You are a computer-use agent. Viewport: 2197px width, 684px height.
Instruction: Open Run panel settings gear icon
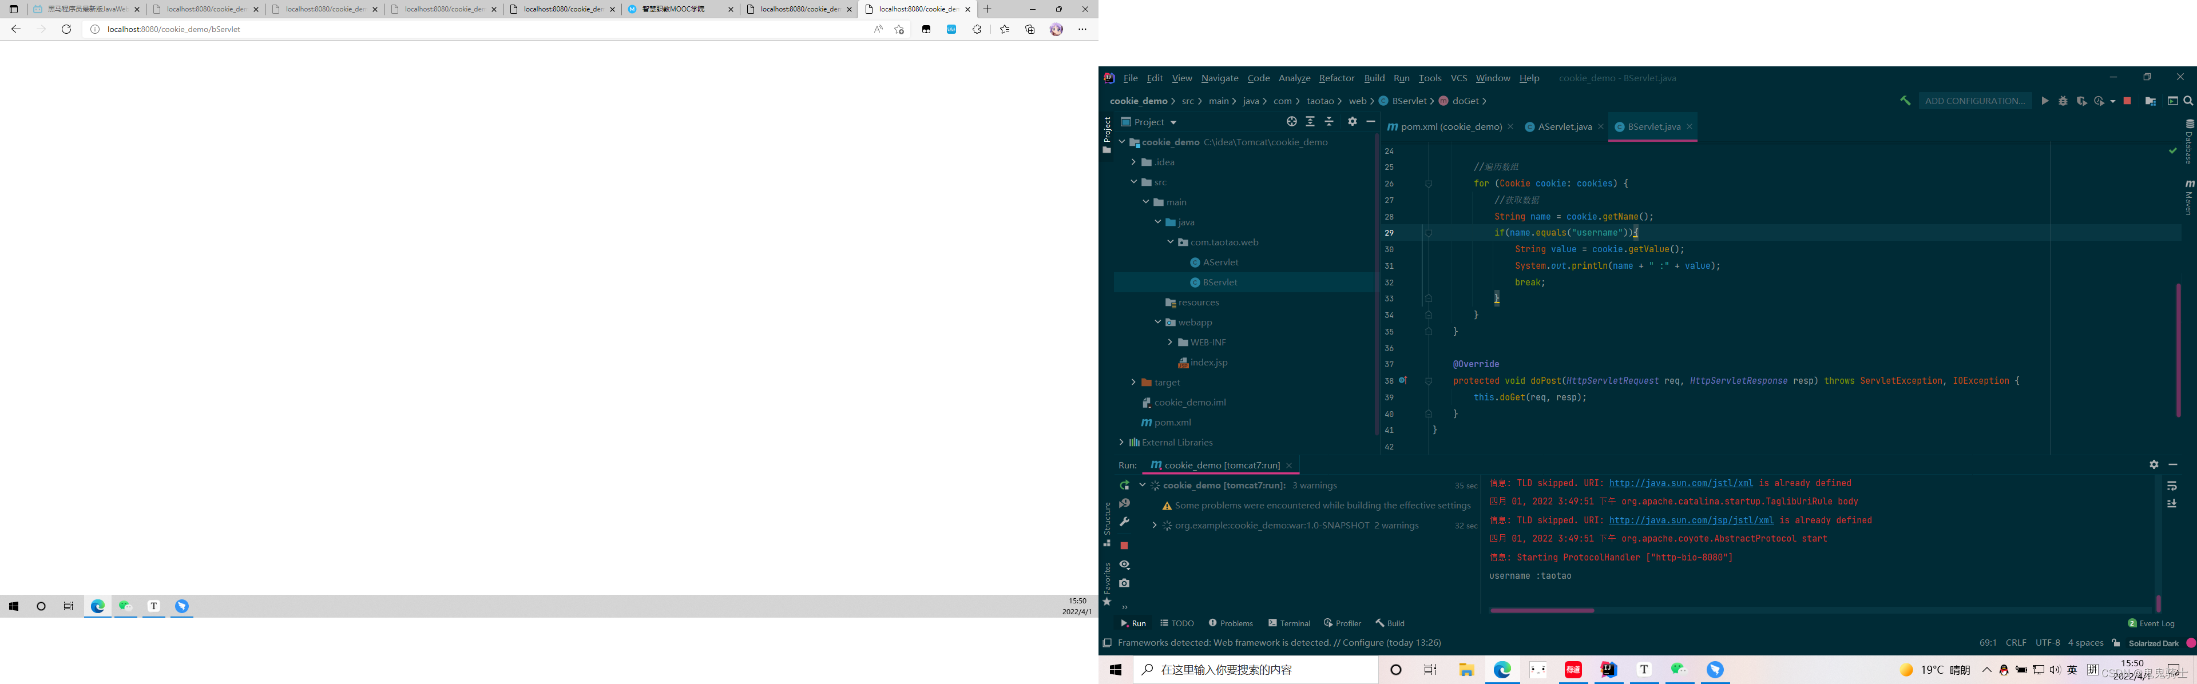pos(2154,465)
